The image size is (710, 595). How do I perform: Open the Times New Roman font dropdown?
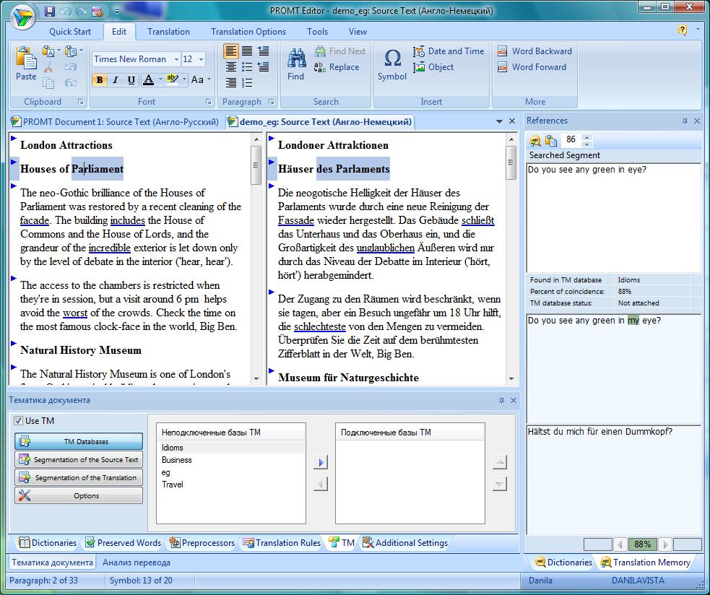[176, 59]
